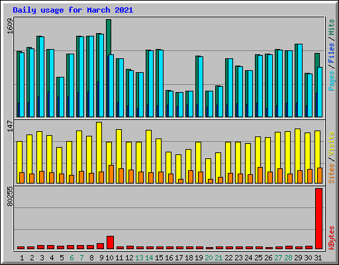The image size is (339, 265).
Task: Select green weekend day 28 label
Action: coord(288,258)
